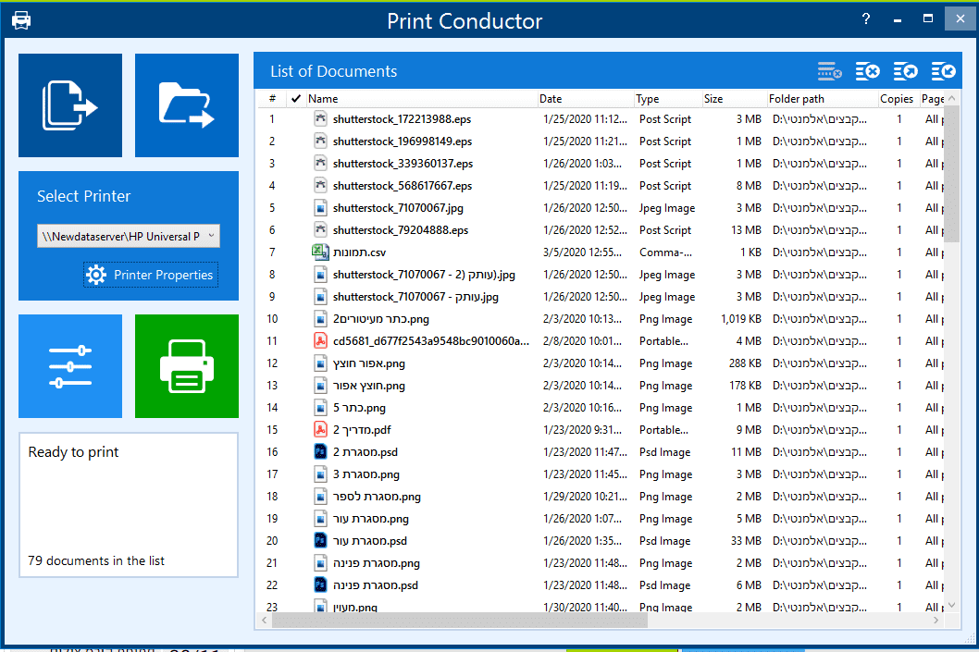The height and width of the screenshot is (652, 979).
Task: Expand the Select Printer dropdown
Action: point(212,236)
